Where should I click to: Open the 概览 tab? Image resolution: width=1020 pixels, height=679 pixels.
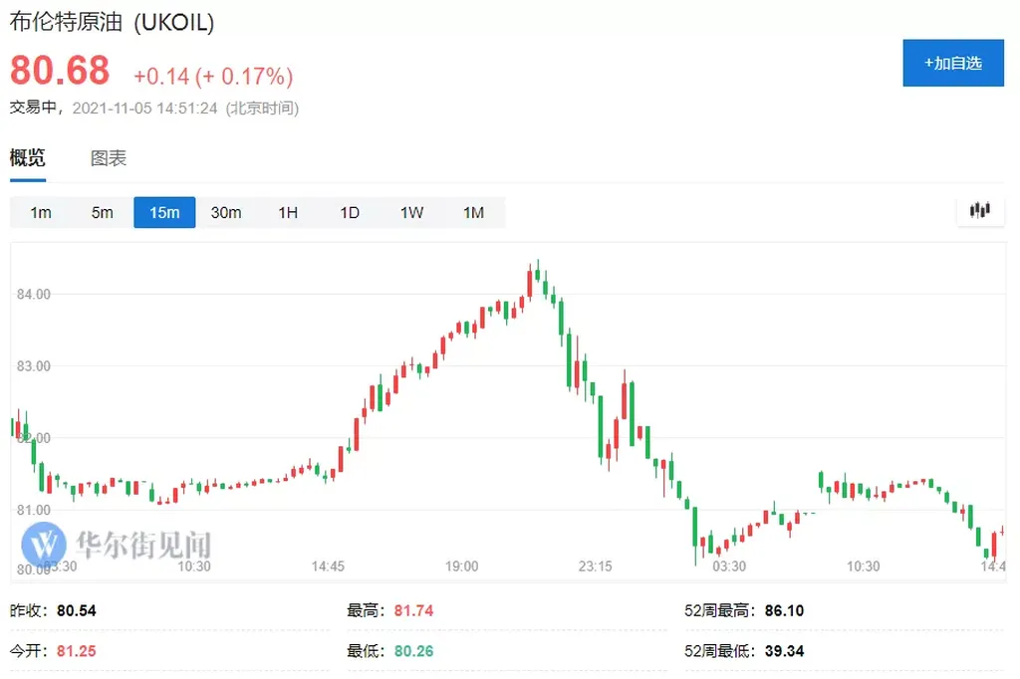tap(27, 158)
